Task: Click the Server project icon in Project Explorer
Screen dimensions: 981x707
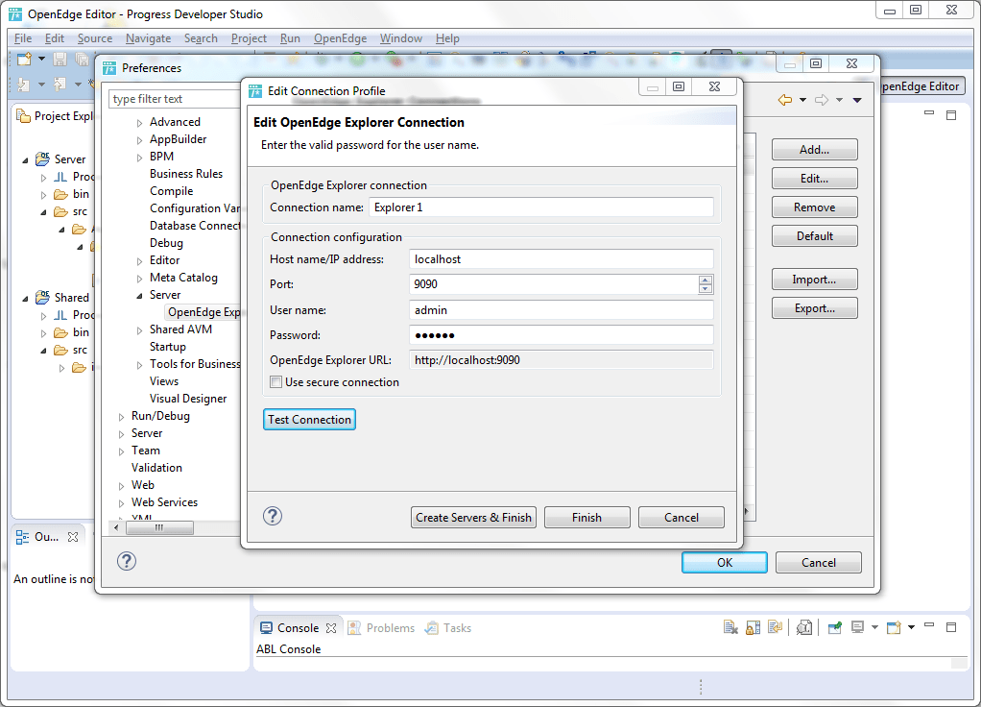Action: pos(42,158)
